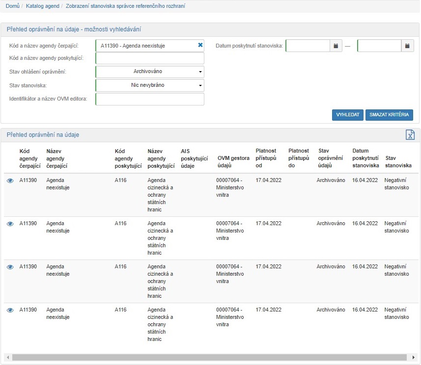This screenshot has height=365, width=421.
Task: Sort by Platnost přístupů od column header
Action: tap(267, 158)
